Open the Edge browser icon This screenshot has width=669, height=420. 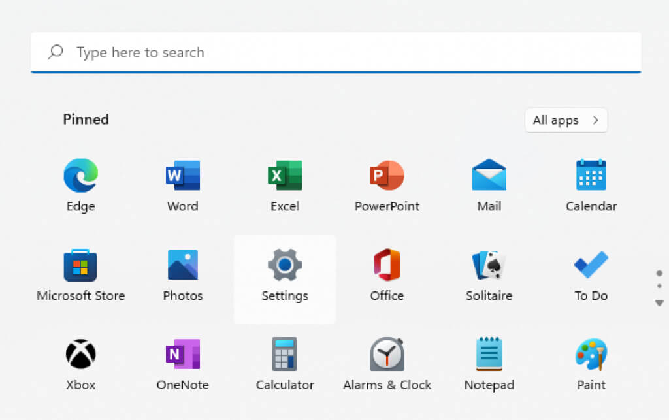pos(80,176)
